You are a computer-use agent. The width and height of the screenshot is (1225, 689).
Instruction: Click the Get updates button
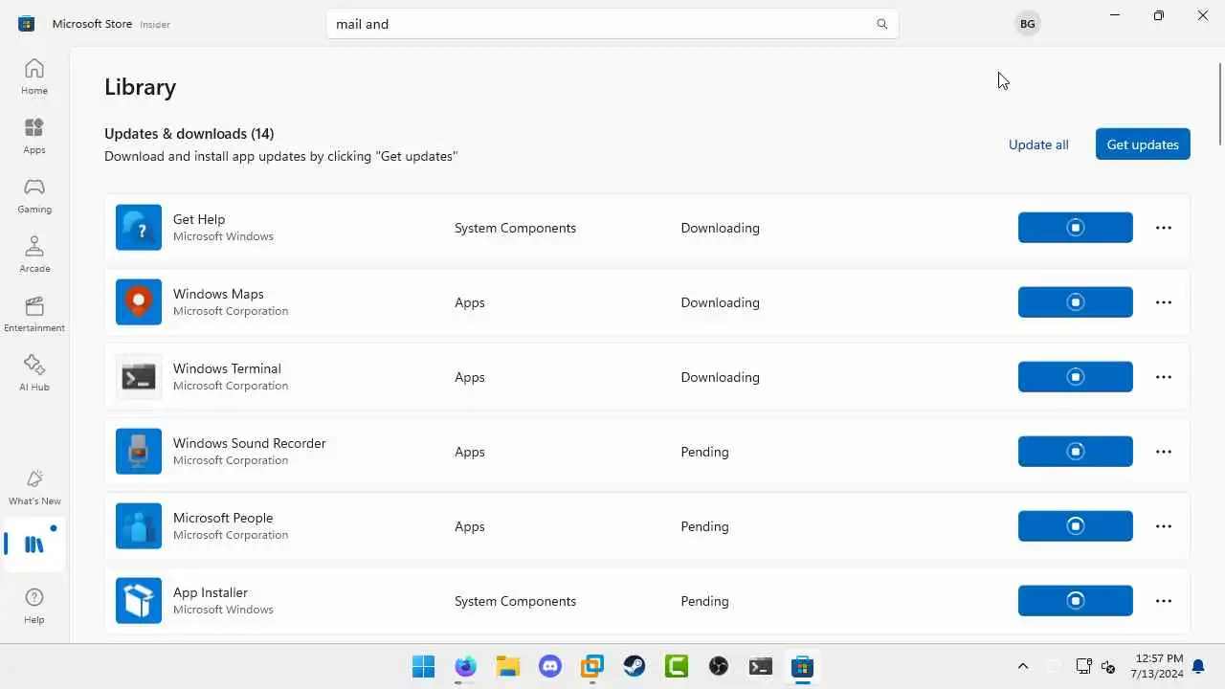[x=1143, y=144]
